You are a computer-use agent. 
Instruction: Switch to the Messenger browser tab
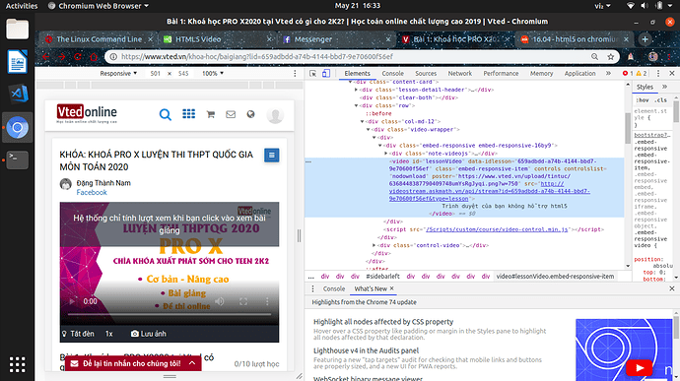pos(313,39)
